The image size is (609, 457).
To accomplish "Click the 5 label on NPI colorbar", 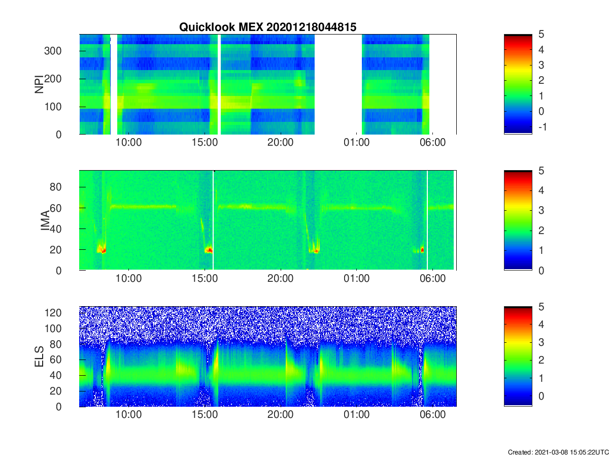I will [540, 35].
